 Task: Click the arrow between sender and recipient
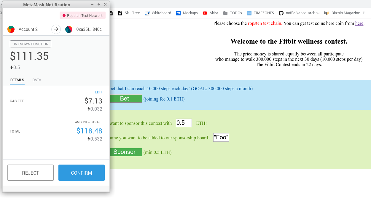click(x=56, y=29)
